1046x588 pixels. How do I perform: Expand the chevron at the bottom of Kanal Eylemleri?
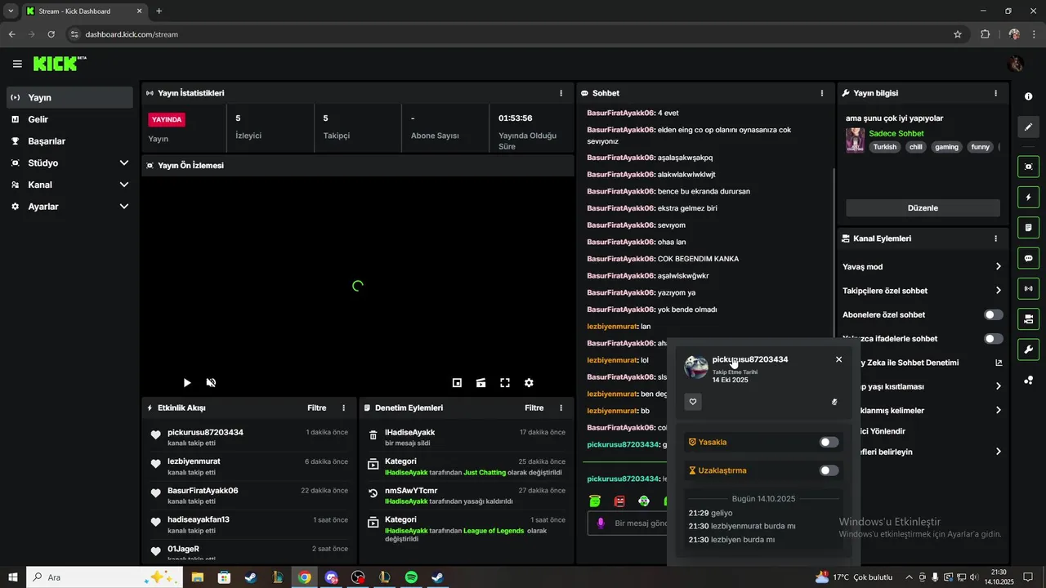(998, 452)
